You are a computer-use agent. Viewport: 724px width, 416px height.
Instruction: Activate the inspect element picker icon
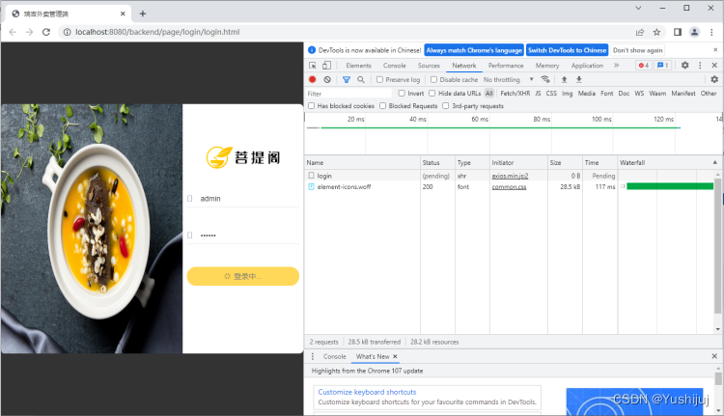(x=313, y=66)
